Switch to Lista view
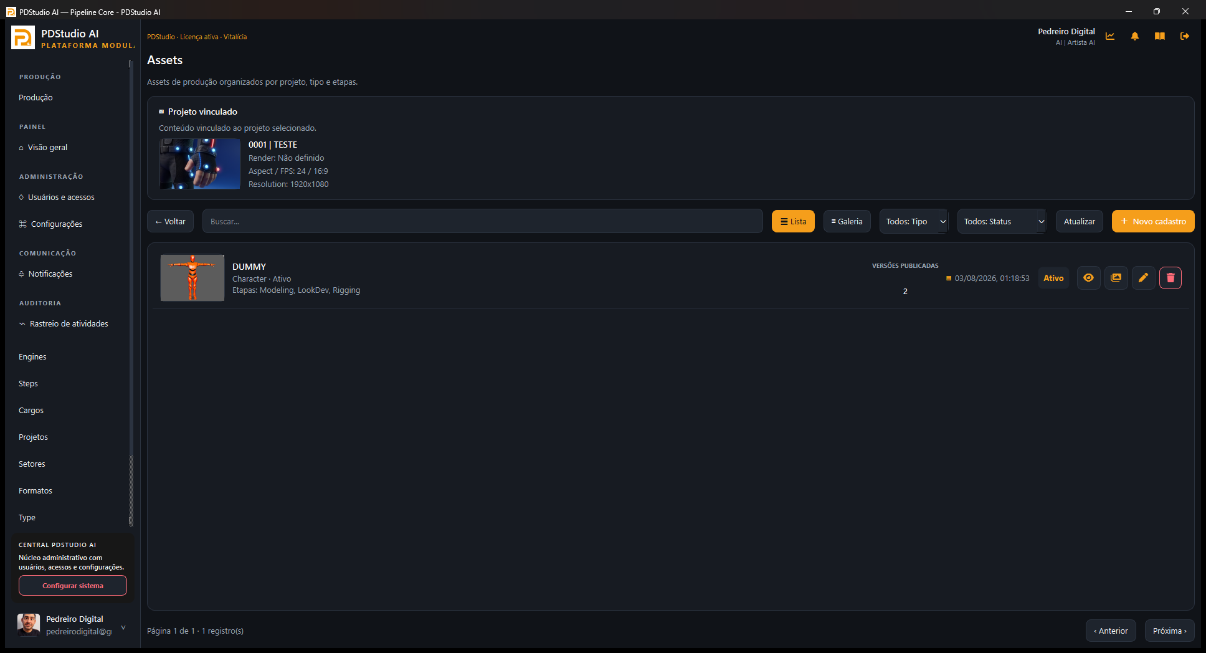1206x653 pixels. (793, 221)
